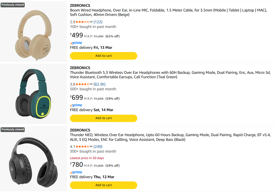Open the 122 reviews link
This screenshot has width=276, height=192.
(x=98, y=22)
